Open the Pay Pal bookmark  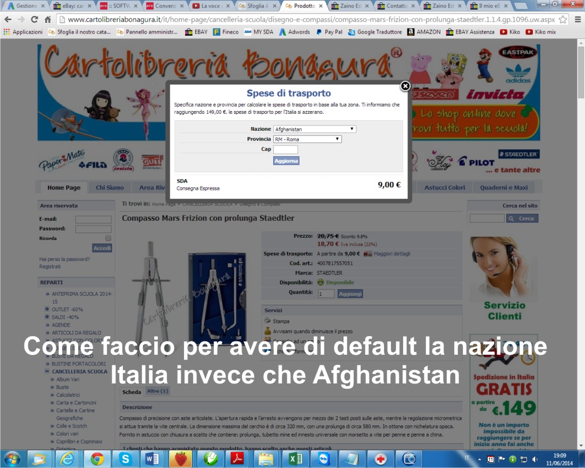(x=329, y=32)
